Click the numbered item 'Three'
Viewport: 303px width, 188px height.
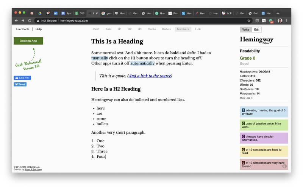coord(102,151)
